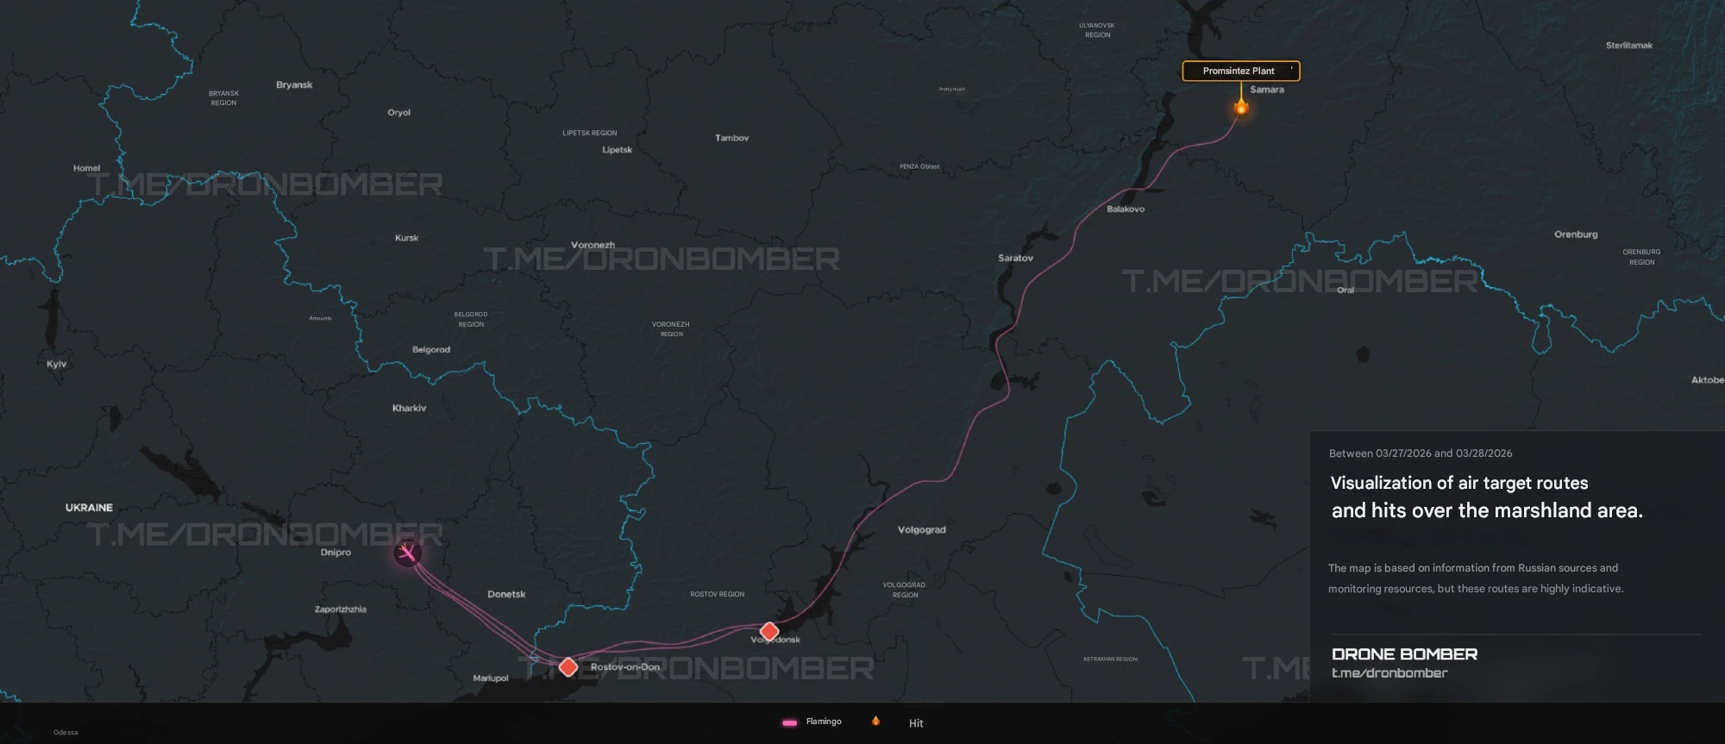Select the Donetsk city label
The width and height of the screenshot is (1725, 744).
(506, 594)
